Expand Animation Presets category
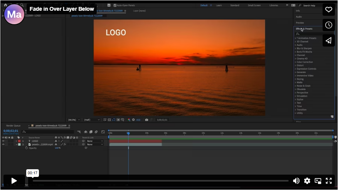338x190 pixels. [295, 38]
